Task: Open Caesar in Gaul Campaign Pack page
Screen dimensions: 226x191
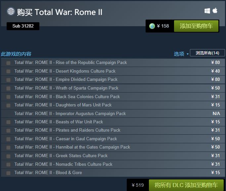Action: (66, 139)
